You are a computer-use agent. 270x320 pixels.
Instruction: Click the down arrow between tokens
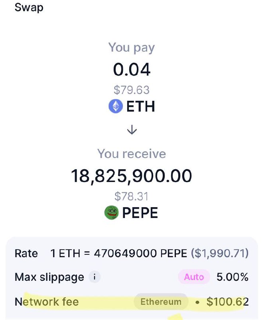(x=132, y=130)
